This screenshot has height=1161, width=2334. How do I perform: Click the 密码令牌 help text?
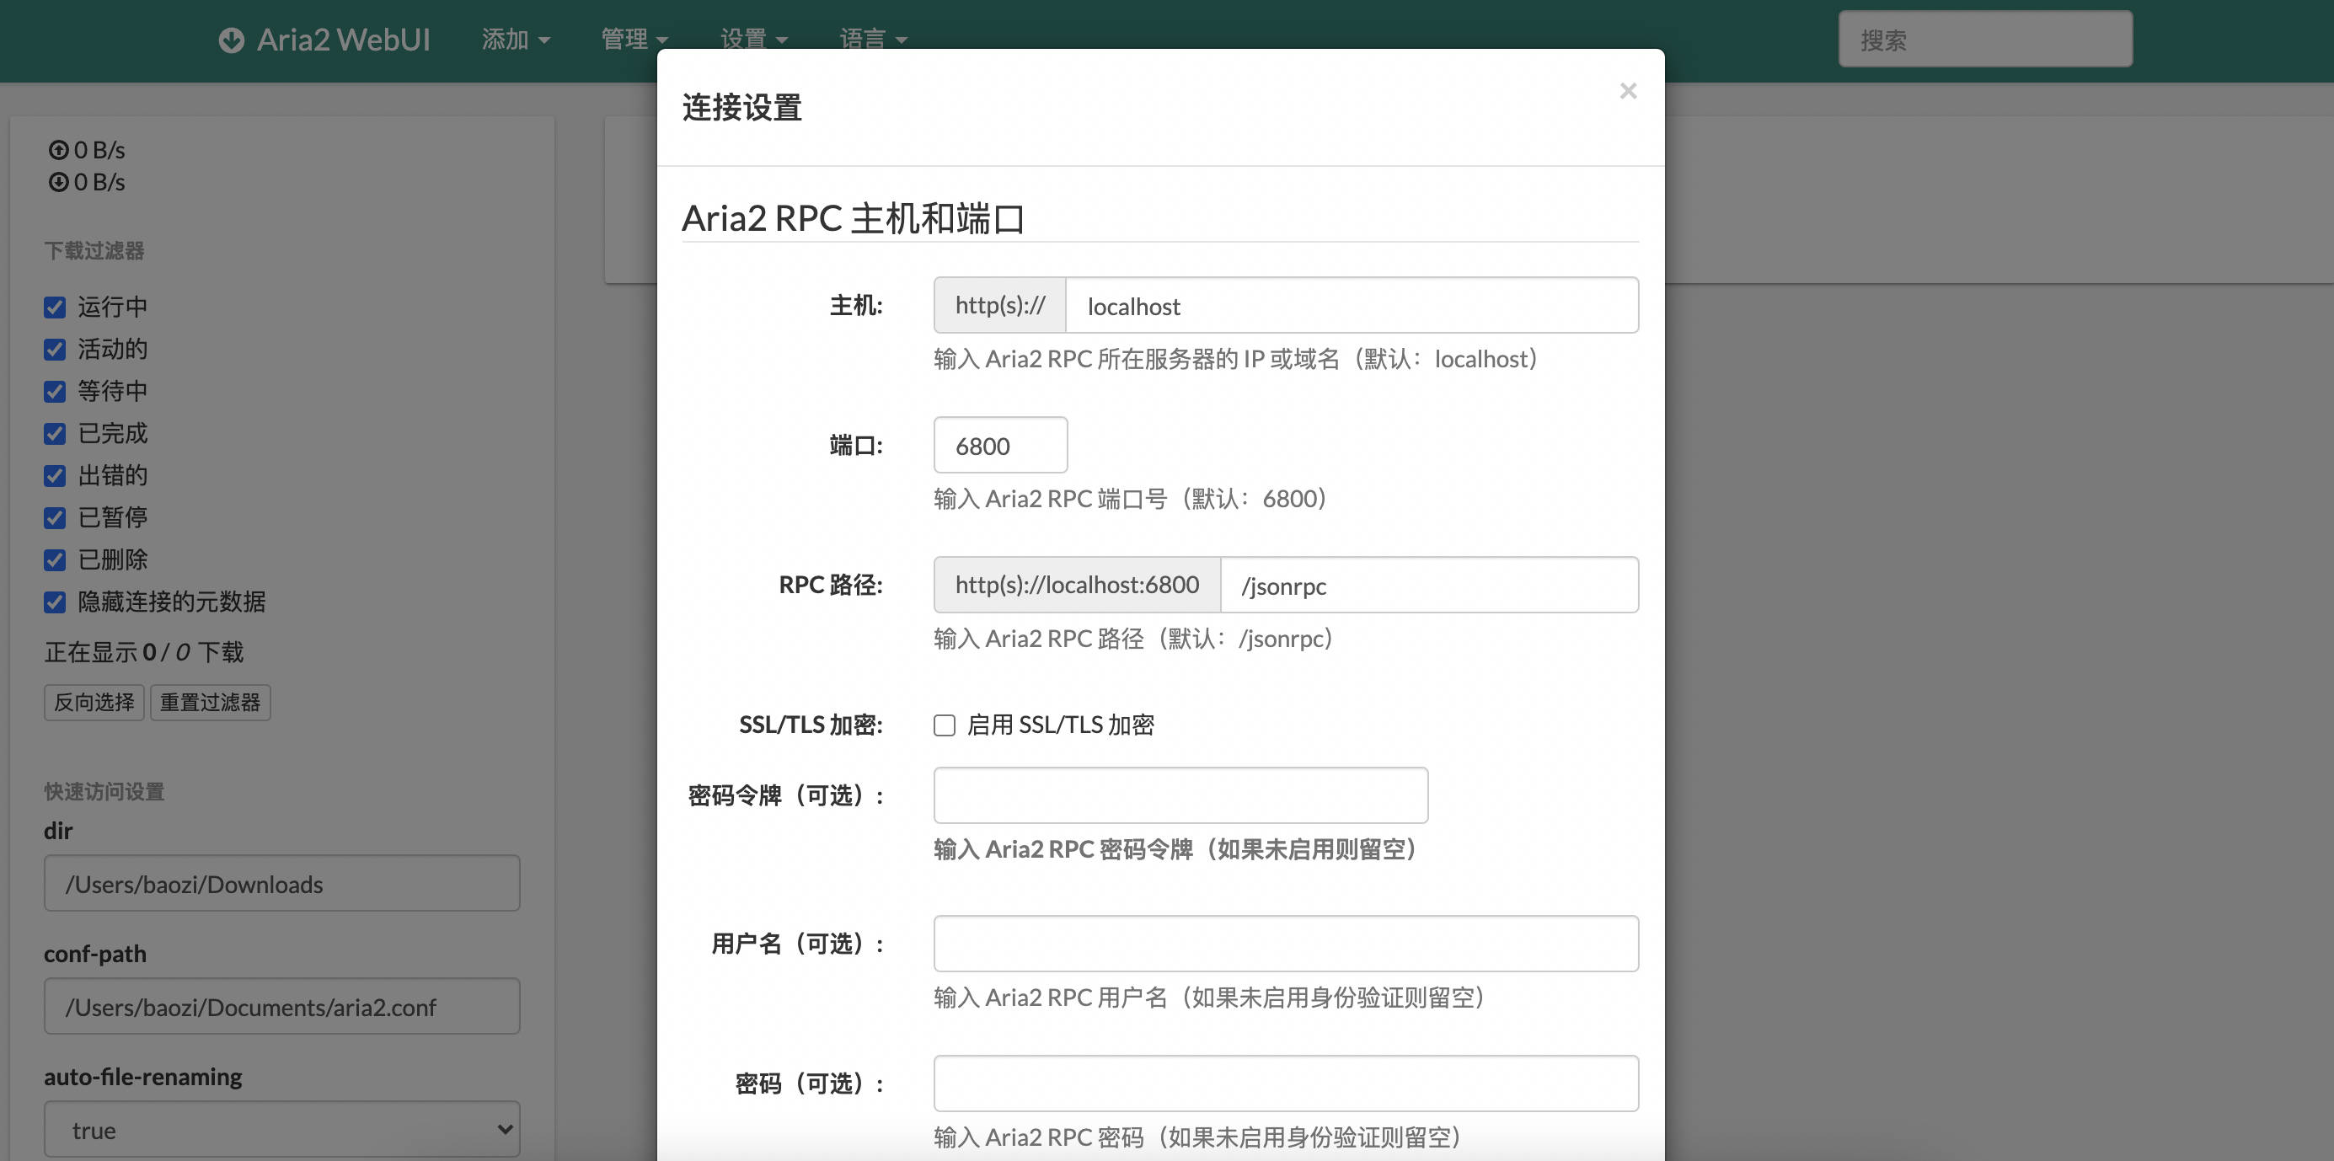click(x=1175, y=849)
